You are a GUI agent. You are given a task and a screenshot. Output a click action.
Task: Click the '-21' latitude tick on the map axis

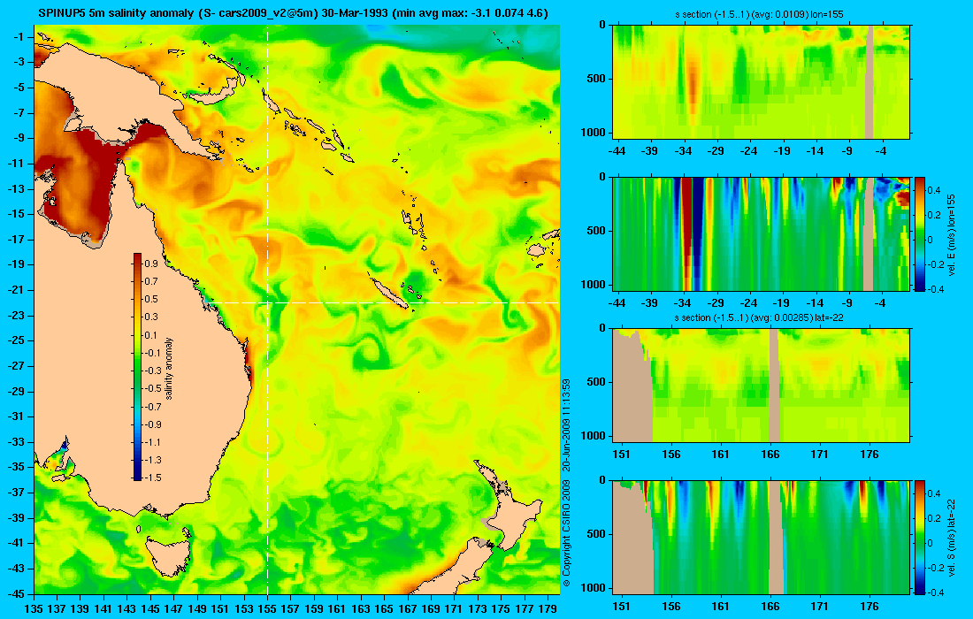(x=16, y=290)
